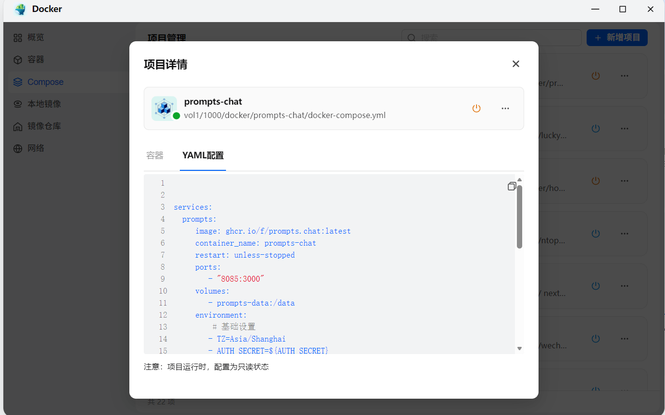The width and height of the screenshot is (665, 415).
Task: Click the "ports:" line in the YAML
Action: point(208,267)
